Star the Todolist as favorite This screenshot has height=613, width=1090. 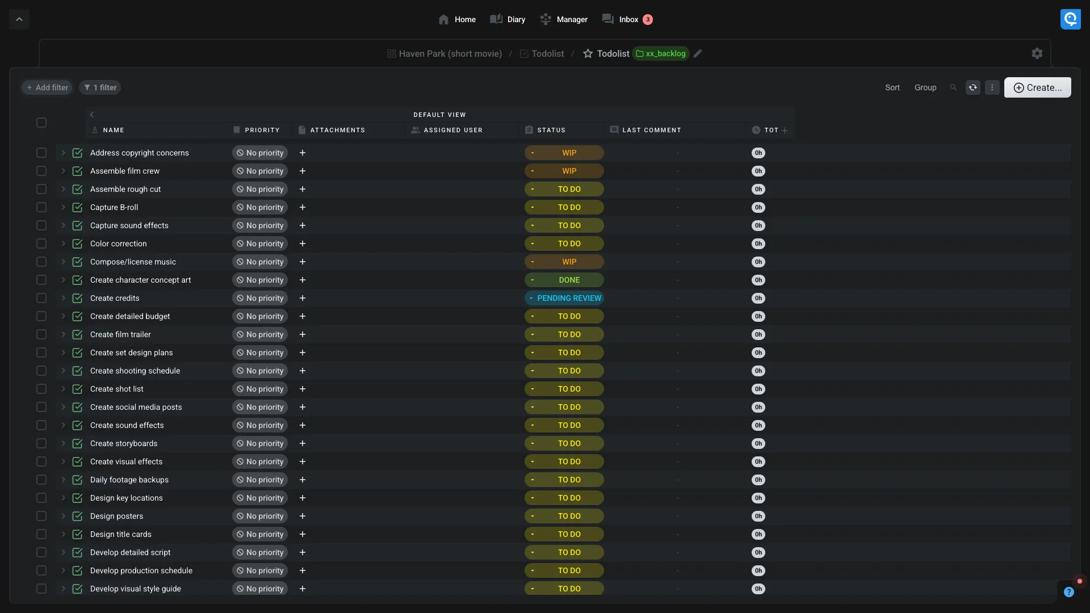588,53
